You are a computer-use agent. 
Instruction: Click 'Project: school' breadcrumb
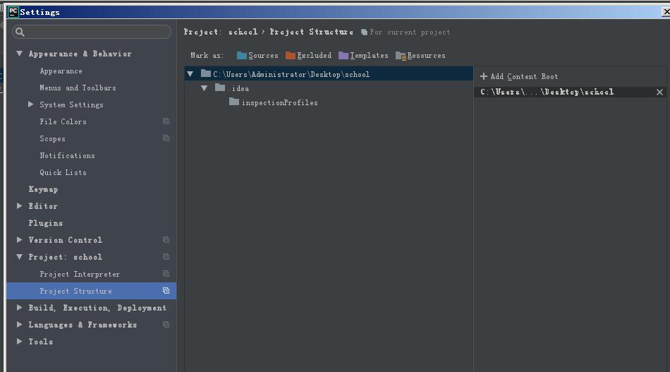221,32
